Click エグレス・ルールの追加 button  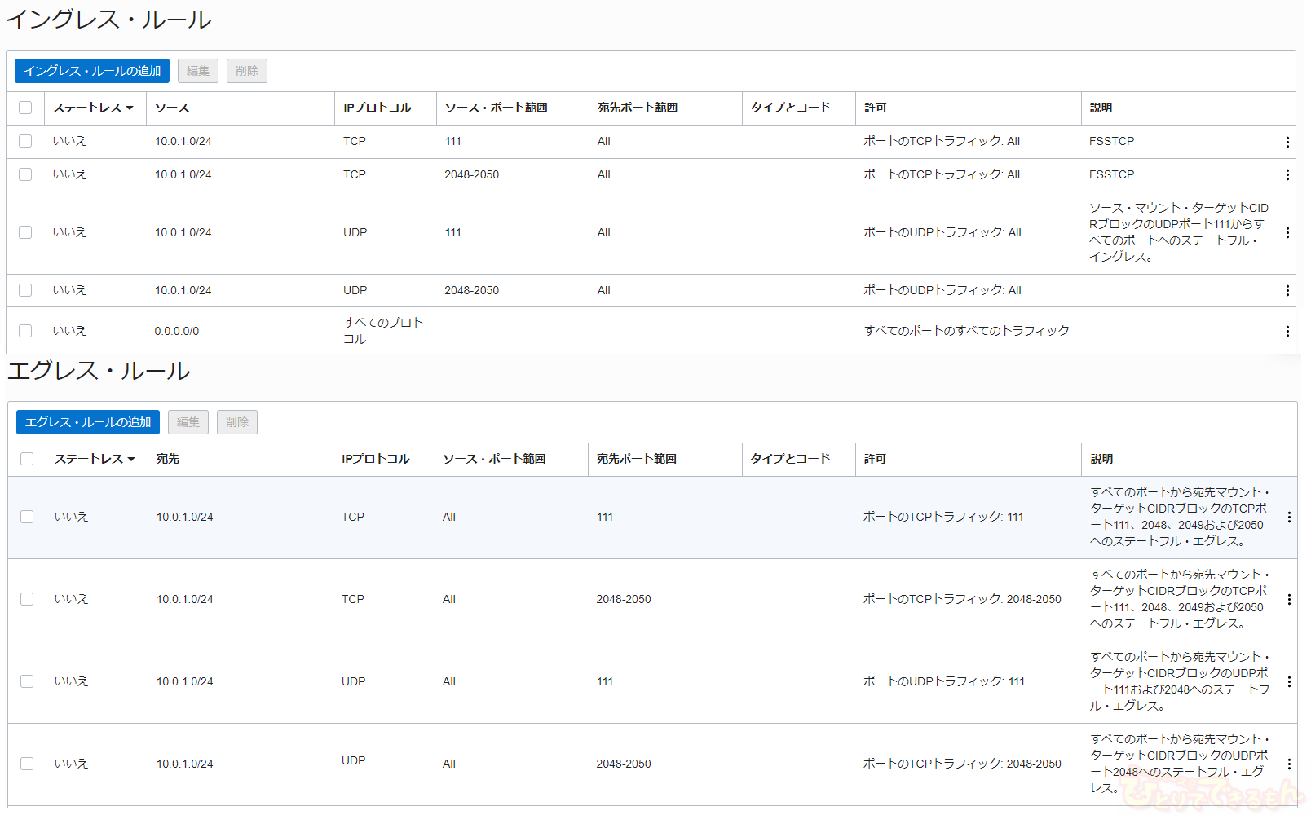88,422
